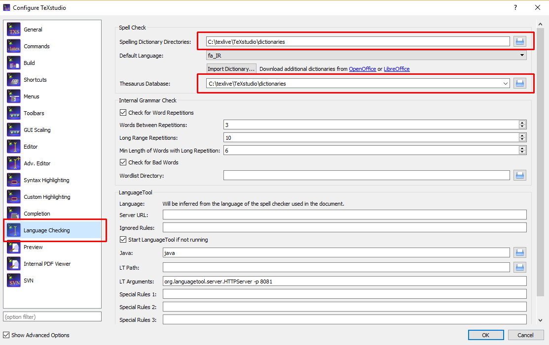Screen dimensions: 549x345
Task: Click the Syntax Highlighting icon
Action: (14, 180)
